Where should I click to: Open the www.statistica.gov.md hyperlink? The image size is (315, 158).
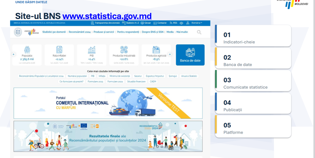click(107, 16)
